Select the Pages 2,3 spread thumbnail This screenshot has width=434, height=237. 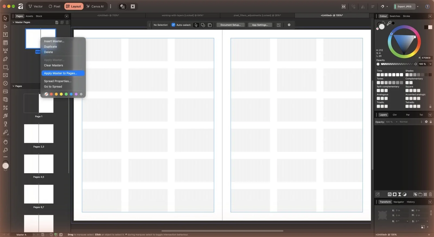tap(39, 134)
